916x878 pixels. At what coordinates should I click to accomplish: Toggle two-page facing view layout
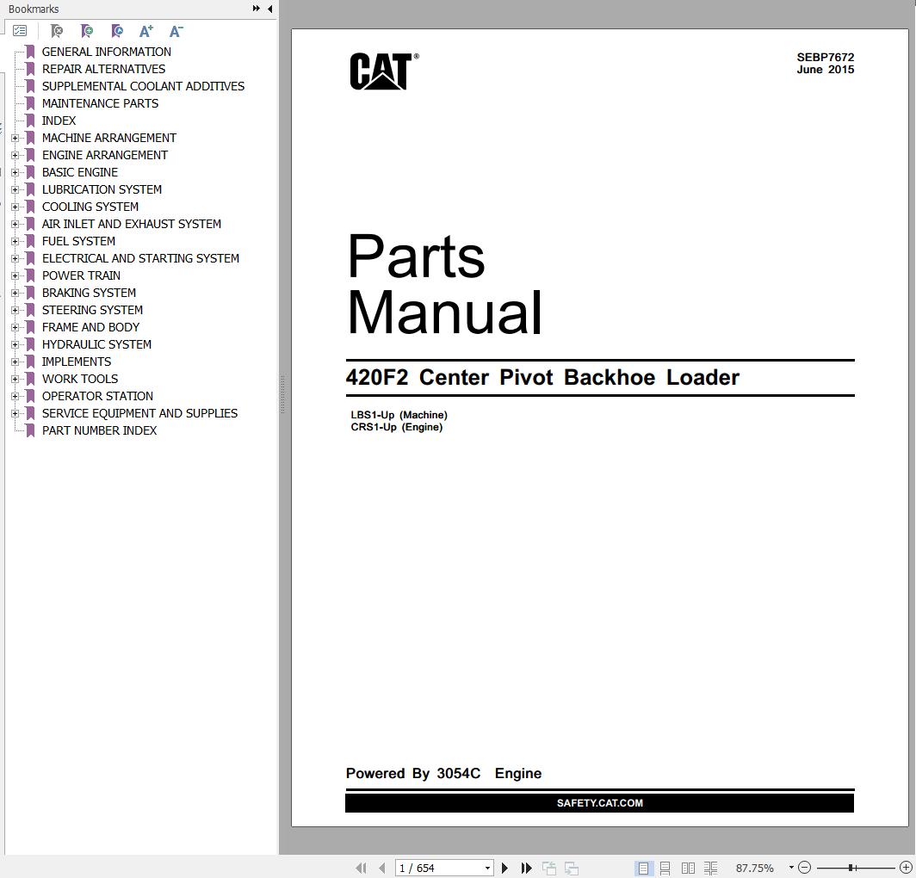[x=688, y=868]
